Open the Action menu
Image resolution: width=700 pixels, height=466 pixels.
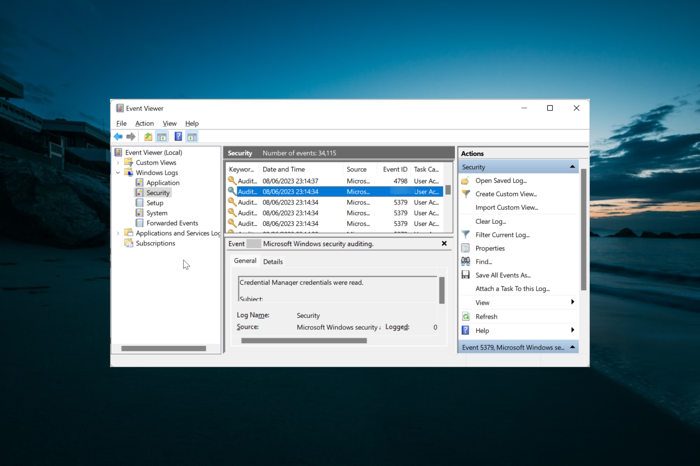click(x=144, y=123)
